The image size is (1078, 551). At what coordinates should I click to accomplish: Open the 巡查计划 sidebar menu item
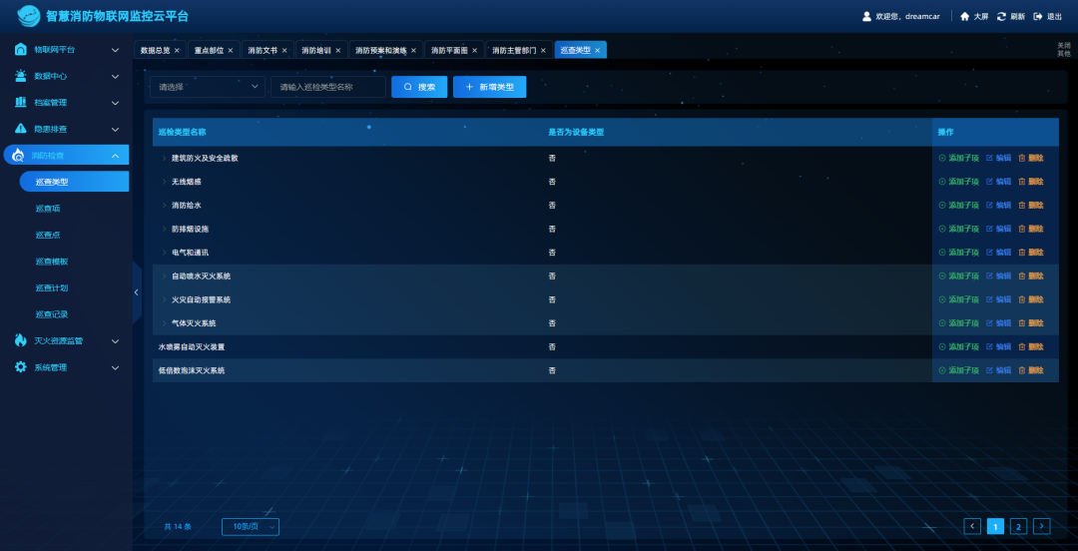pyautogui.click(x=52, y=287)
